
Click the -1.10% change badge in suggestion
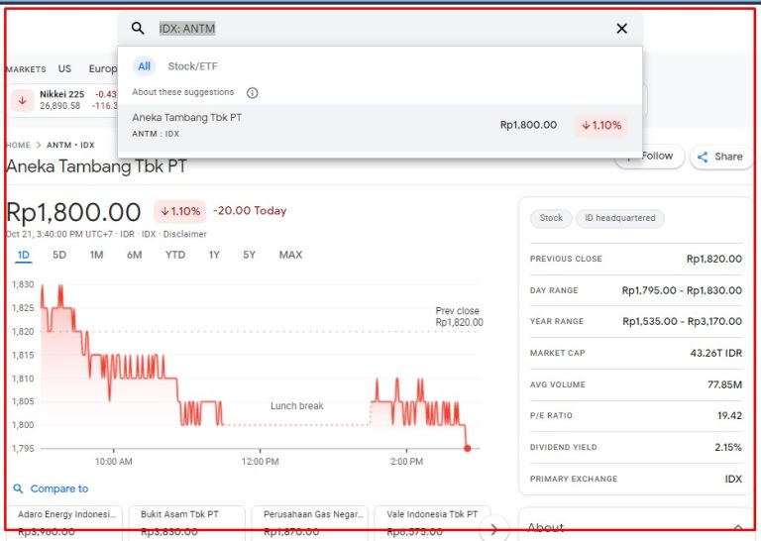click(x=601, y=125)
